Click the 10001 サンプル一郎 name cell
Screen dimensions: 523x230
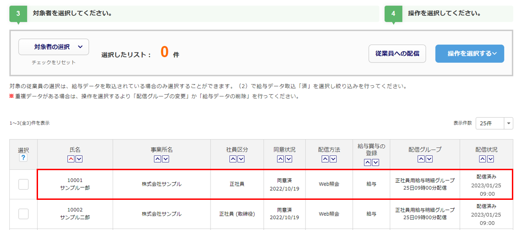[75, 184]
